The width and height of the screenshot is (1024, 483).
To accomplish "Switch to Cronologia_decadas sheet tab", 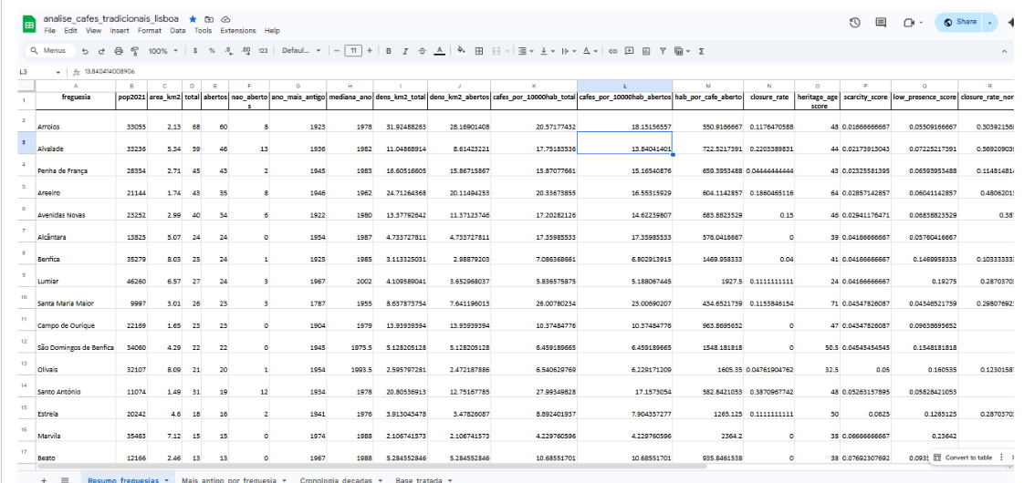I will pos(335,478).
